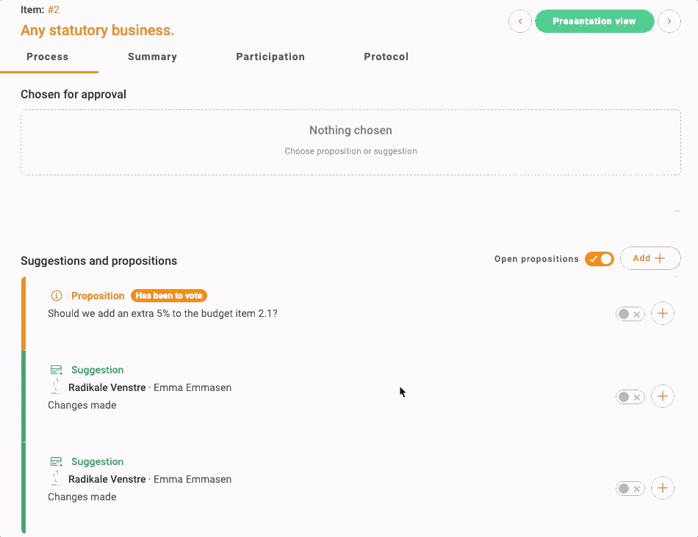Select the Protocol tab
The image size is (698, 537).
coord(386,56)
